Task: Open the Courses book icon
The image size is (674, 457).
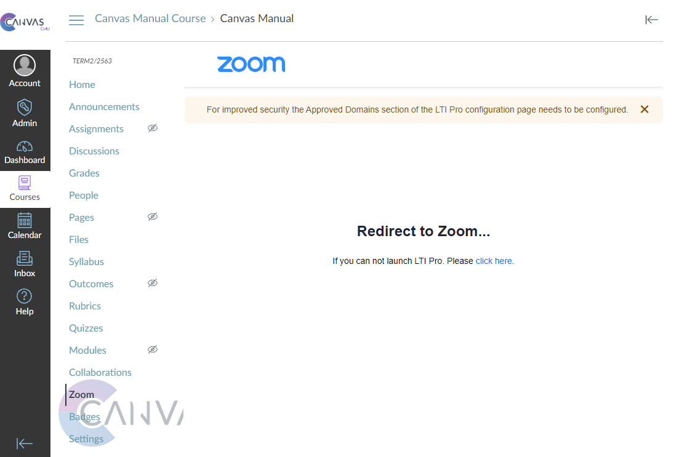Action: 25,183
